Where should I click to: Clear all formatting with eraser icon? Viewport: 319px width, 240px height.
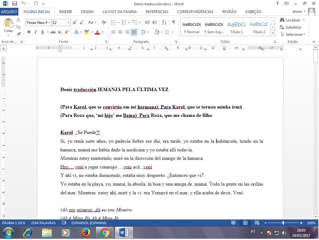[x=104, y=22]
